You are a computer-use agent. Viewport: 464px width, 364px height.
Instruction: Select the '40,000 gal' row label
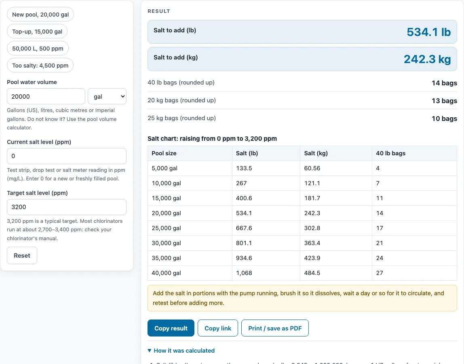point(166,273)
